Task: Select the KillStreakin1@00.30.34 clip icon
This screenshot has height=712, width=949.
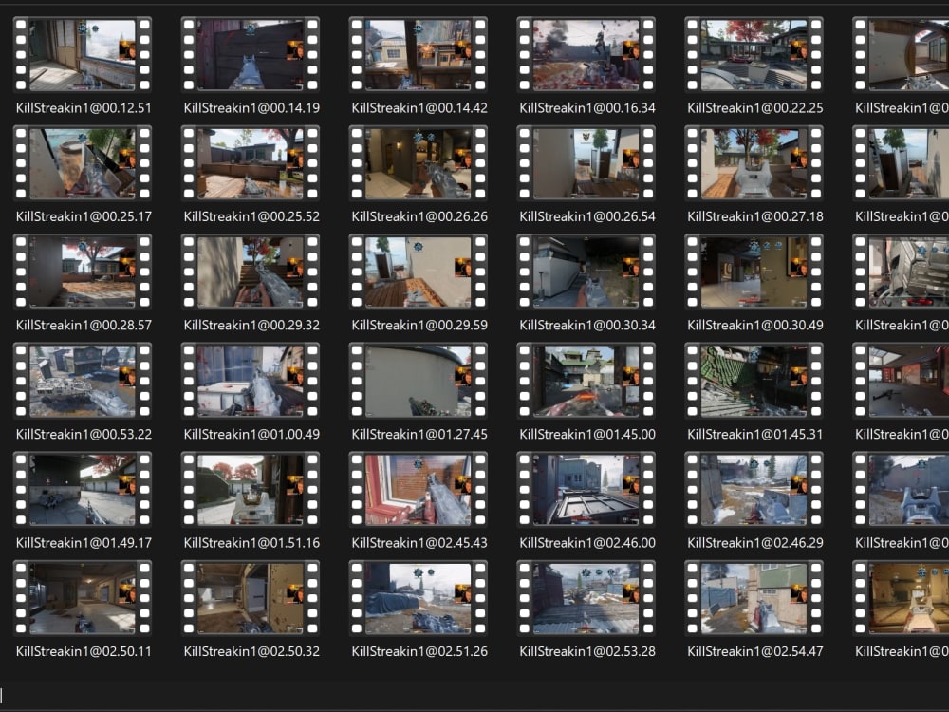Action: click(586, 272)
